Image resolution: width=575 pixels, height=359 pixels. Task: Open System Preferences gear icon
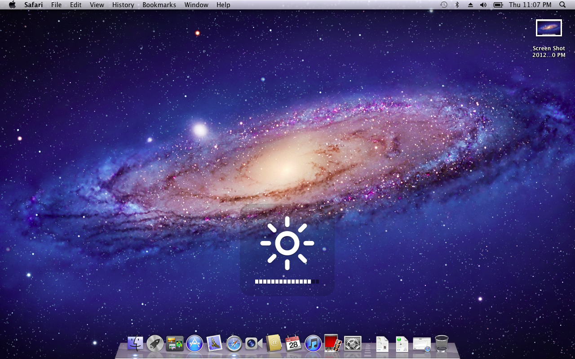pyautogui.click(x=353, y=344)
